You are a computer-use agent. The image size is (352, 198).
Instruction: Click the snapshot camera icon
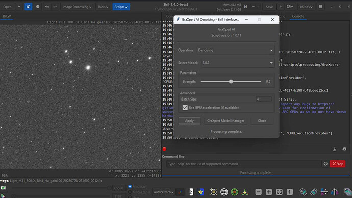(290, 7)
